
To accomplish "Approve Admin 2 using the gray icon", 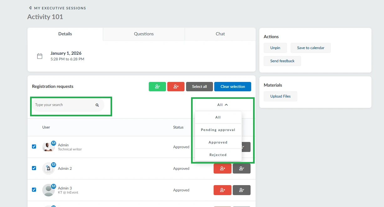I will coord(241,168).
